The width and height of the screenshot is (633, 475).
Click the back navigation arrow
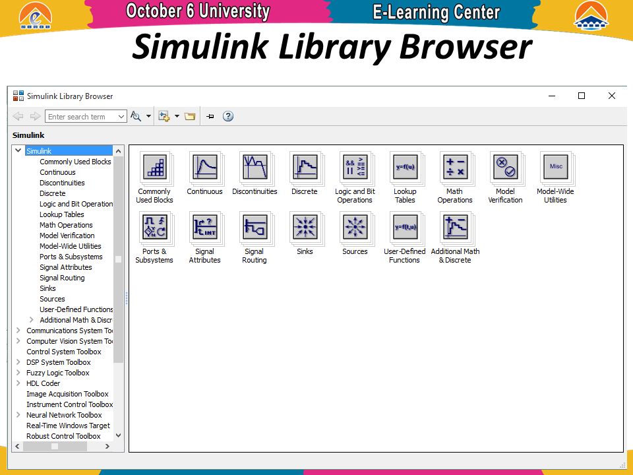[18, 116]
